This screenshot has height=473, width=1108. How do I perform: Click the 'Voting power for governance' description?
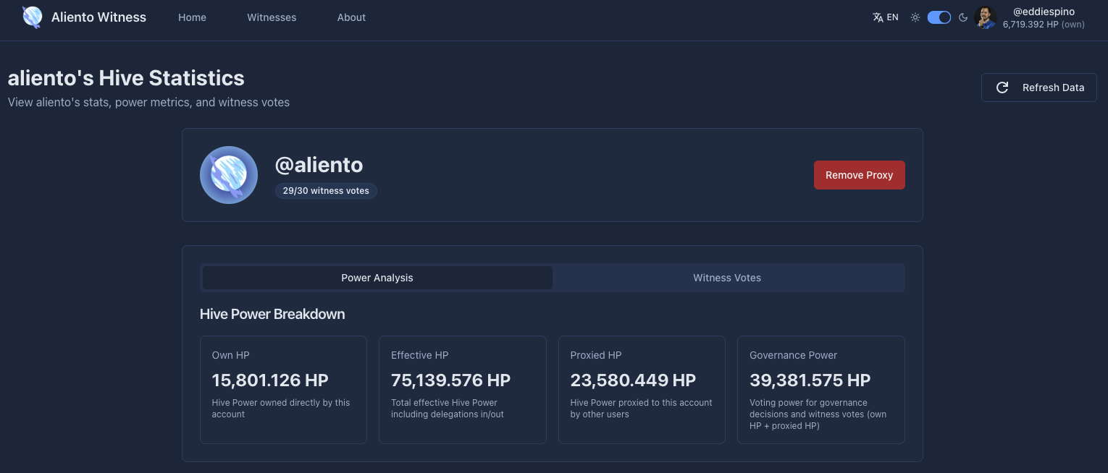point(818,414)
